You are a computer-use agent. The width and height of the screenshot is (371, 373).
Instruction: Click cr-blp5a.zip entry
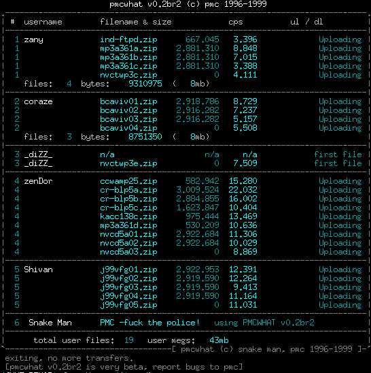[128, 190]
